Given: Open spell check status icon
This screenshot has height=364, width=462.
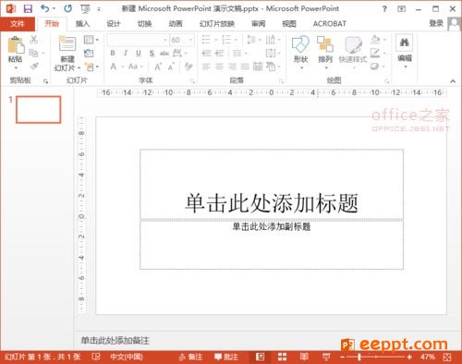Looking at the screenshot, I should (96, 357).
